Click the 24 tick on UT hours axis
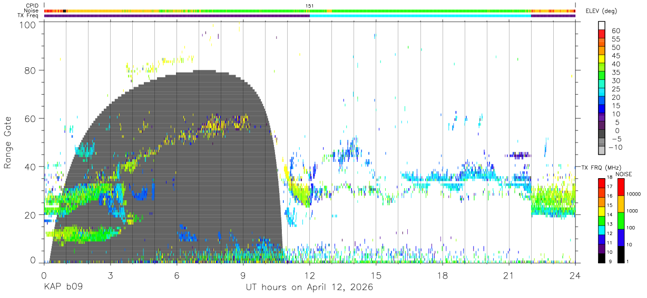Viewport: 647px width, 298px height. (x=575, y=275)
